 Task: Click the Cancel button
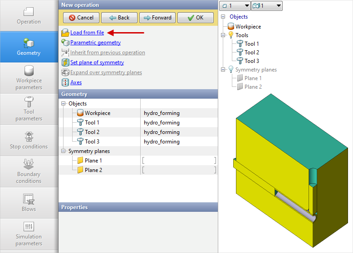click(81, 18)
